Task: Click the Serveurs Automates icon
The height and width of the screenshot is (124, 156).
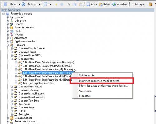Action: pyautogui.click(x=12, y=122)
